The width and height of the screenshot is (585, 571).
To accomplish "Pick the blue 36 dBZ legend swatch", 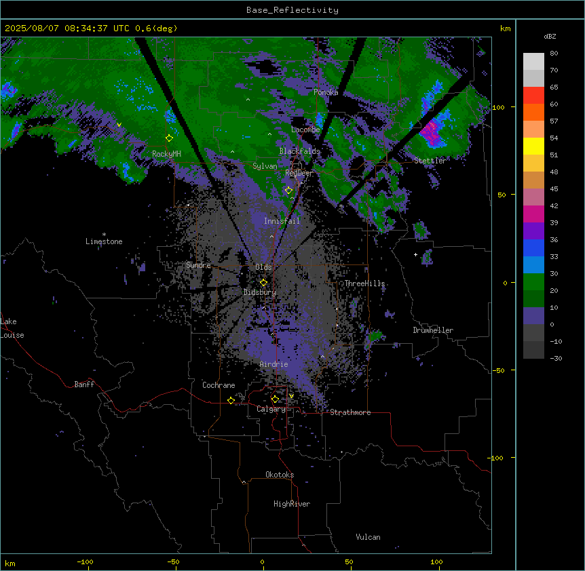I will (x=533, y=248).
